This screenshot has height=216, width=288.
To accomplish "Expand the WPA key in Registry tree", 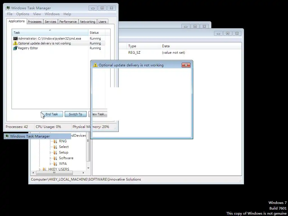I will point(51,164).
